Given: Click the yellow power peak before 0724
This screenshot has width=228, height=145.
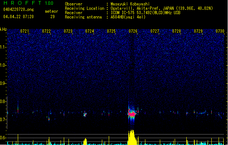Looking at the screenshot, I should click(x=85, y=142).
